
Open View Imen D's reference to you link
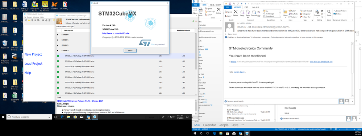coord(321,62)
